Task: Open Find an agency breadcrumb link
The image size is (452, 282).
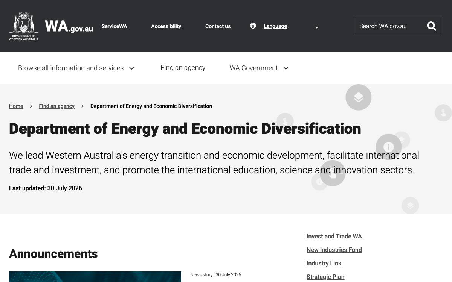Action: pos(56,106)
